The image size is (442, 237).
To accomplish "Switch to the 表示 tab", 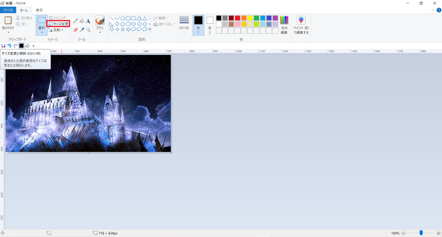I will coord(39,10).
